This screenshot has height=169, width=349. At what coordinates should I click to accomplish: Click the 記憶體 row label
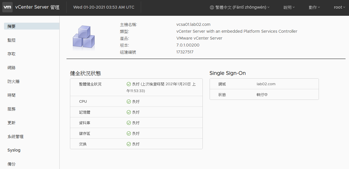coord(85,112)
